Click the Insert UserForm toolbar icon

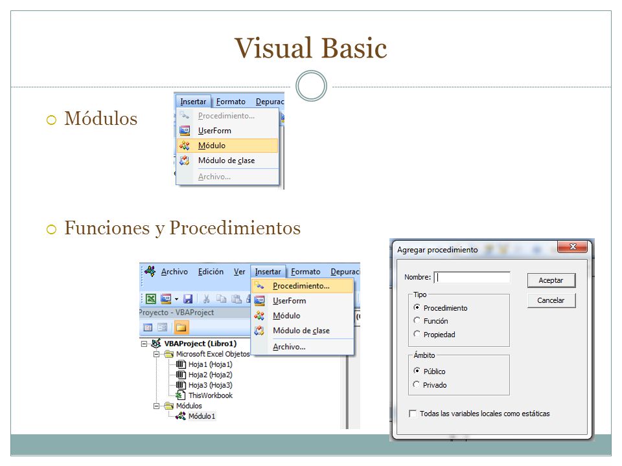point(166,299)
